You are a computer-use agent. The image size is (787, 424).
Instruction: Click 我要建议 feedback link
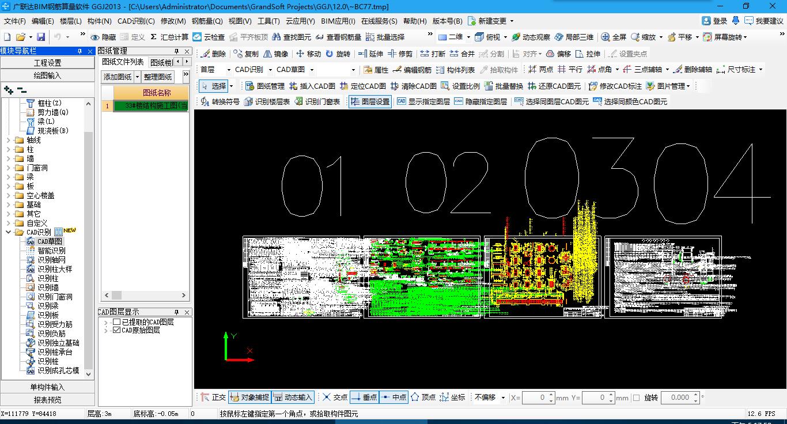pos(764,21)
